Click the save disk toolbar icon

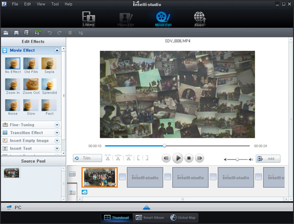(16, 33)
